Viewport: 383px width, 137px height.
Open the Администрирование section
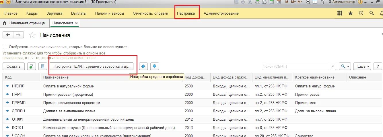pyautogui.click(x=221, y=13)
